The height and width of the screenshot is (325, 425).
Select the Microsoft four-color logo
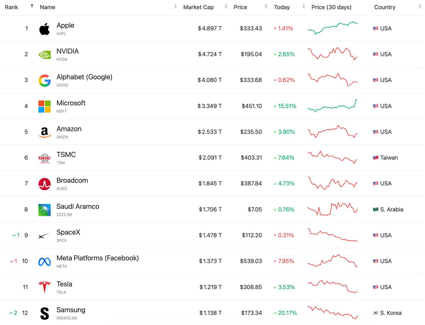tap(44, 106)
